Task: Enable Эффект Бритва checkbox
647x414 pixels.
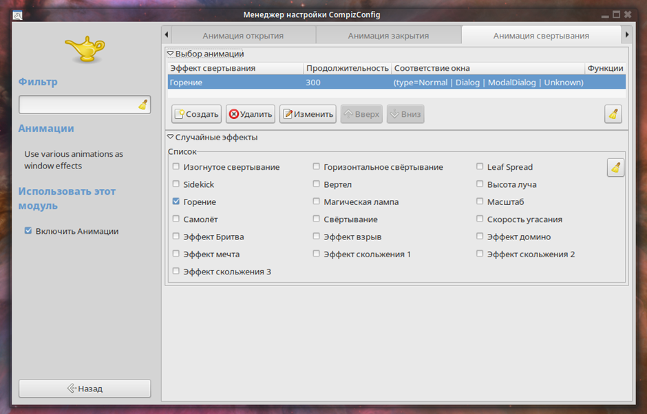Action: click(x=176, y=237)
